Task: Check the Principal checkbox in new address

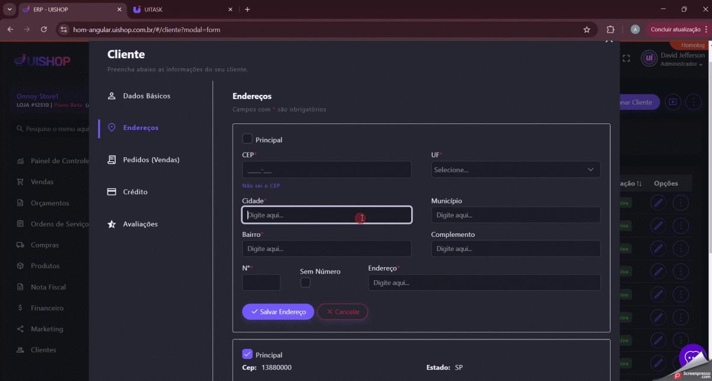Action: [x=247, y=139]
